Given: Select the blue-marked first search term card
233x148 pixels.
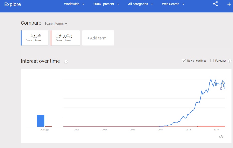Looking at the screenshot, I should [x=35, y=38].
